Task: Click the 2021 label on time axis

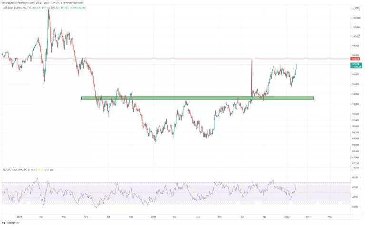Action: [154, 217]
